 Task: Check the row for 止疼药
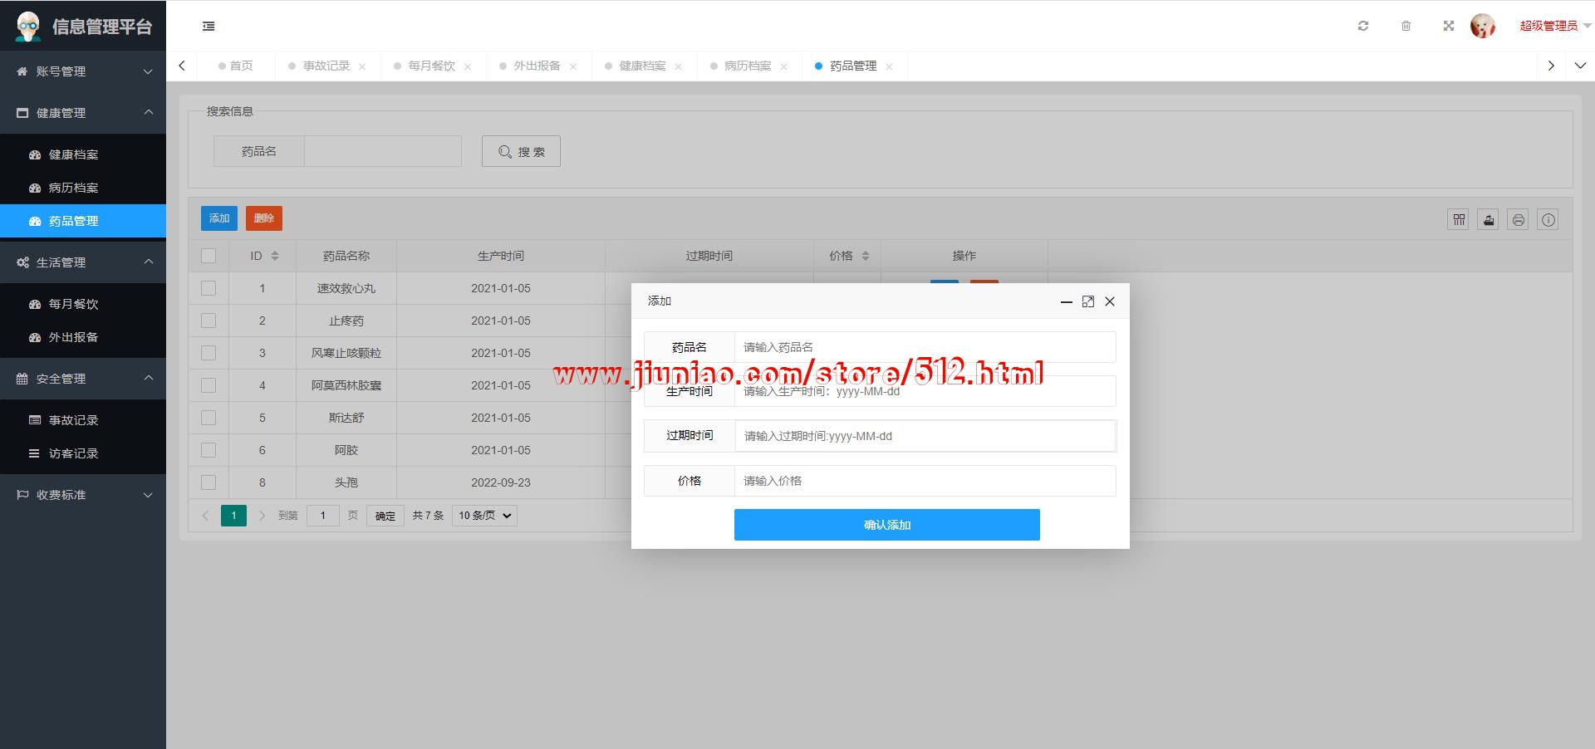(209, 321)
